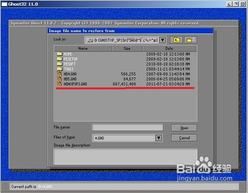Click the Image file description box
The height and width of the screenshot is (193, 248).
(x=125, y=157)
